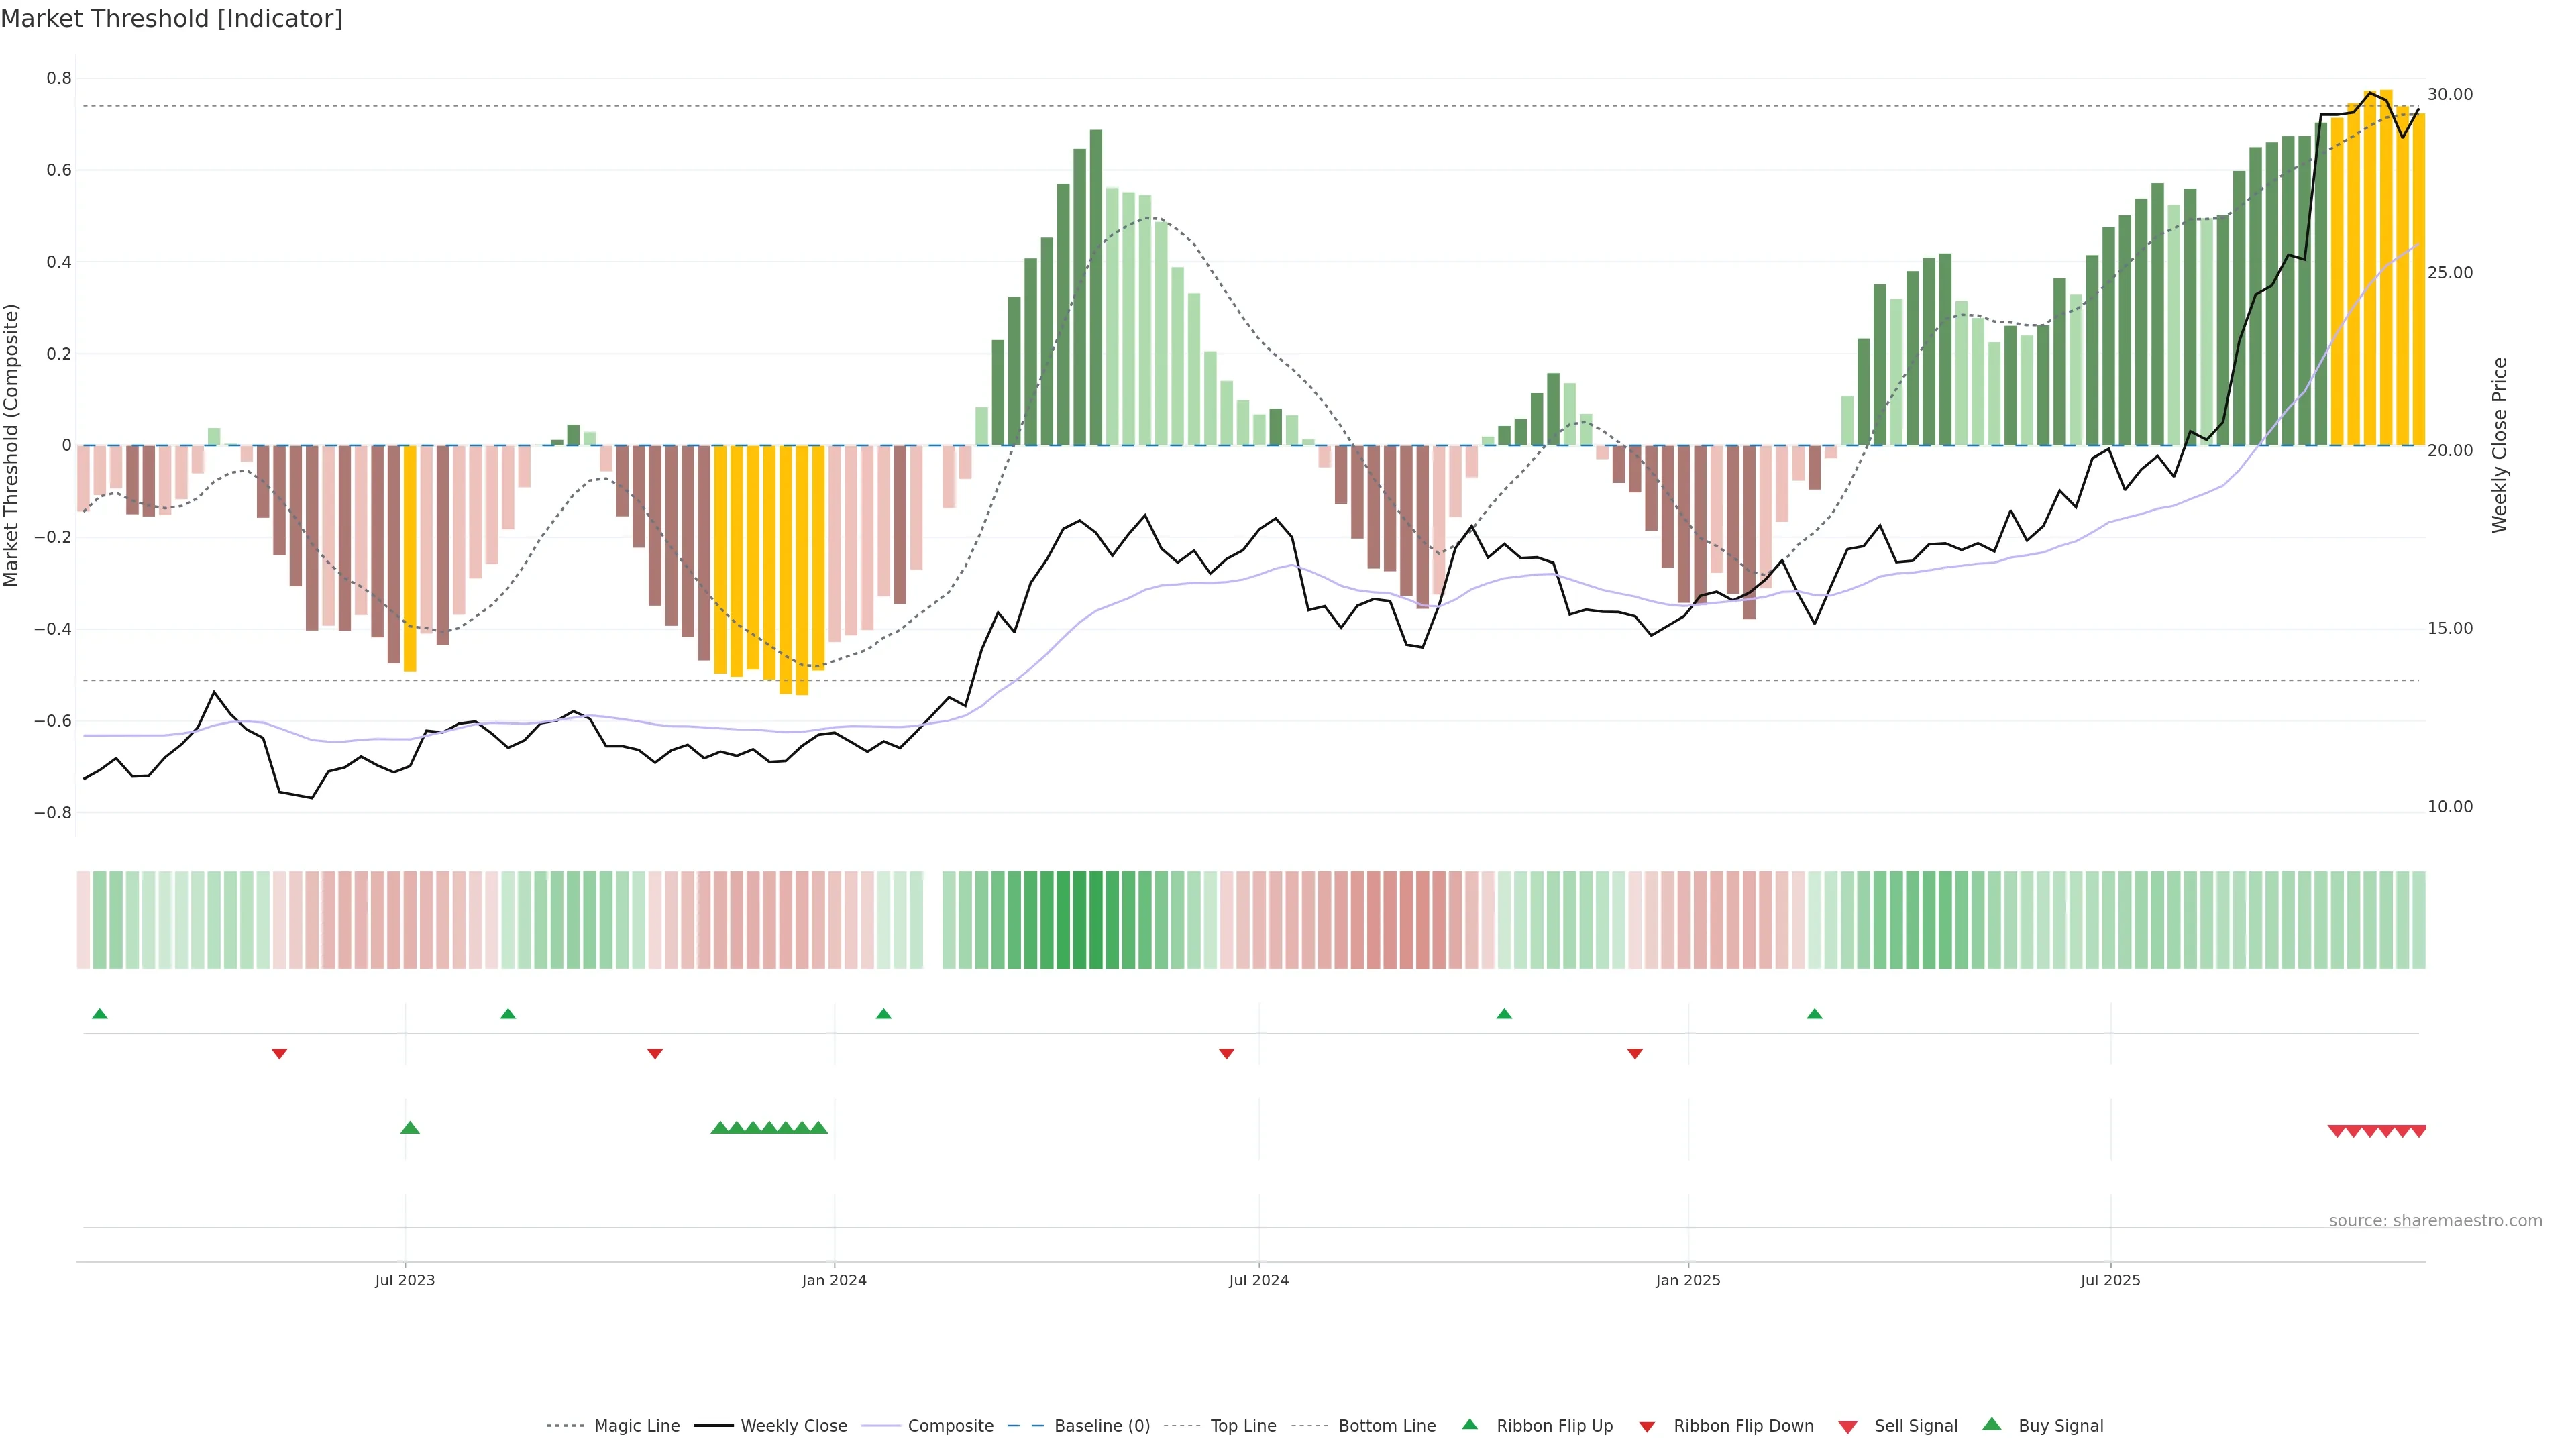Screen dimensions: 2576x1449
Task: Toggle the Top Line legend entry
Action: (1243, 1426)
